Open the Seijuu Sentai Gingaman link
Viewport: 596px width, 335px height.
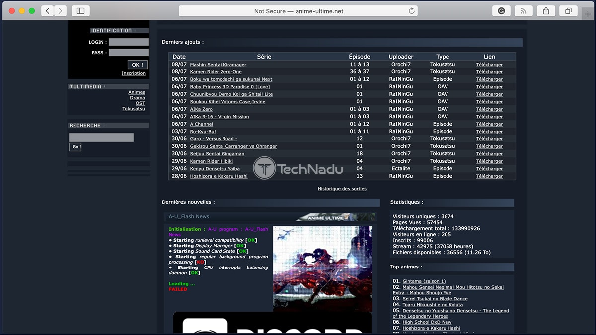click(217, 154)
